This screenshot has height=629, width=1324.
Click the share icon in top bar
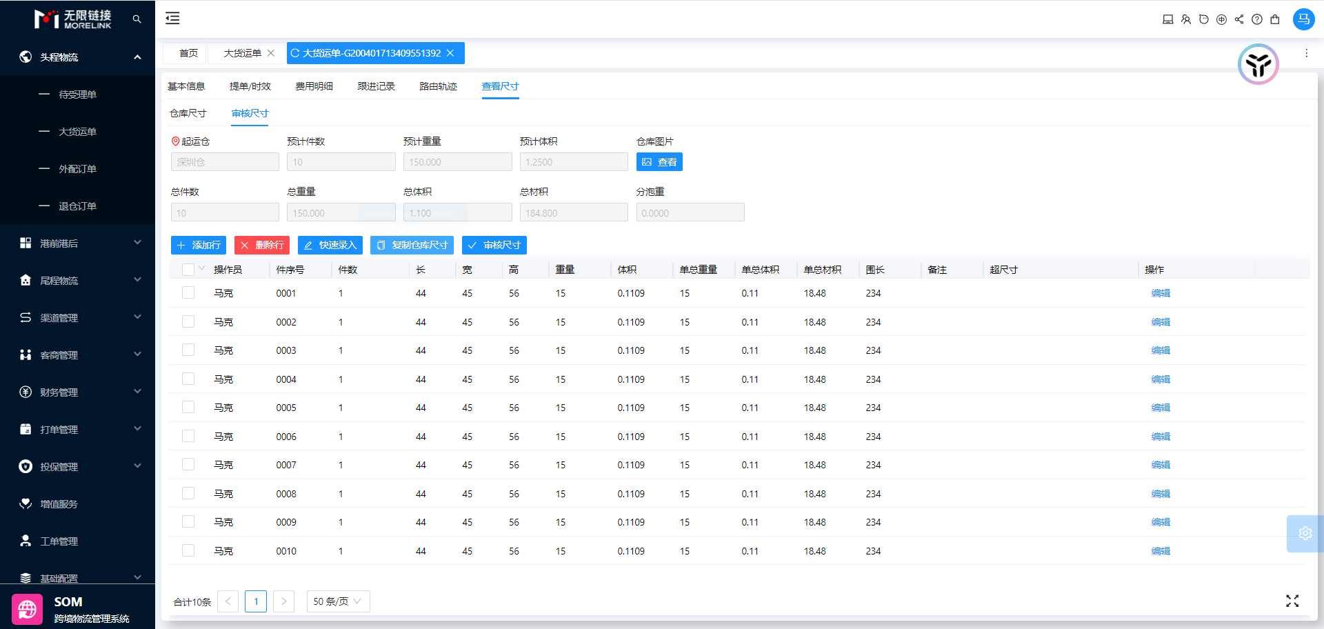coord(1239,19)
